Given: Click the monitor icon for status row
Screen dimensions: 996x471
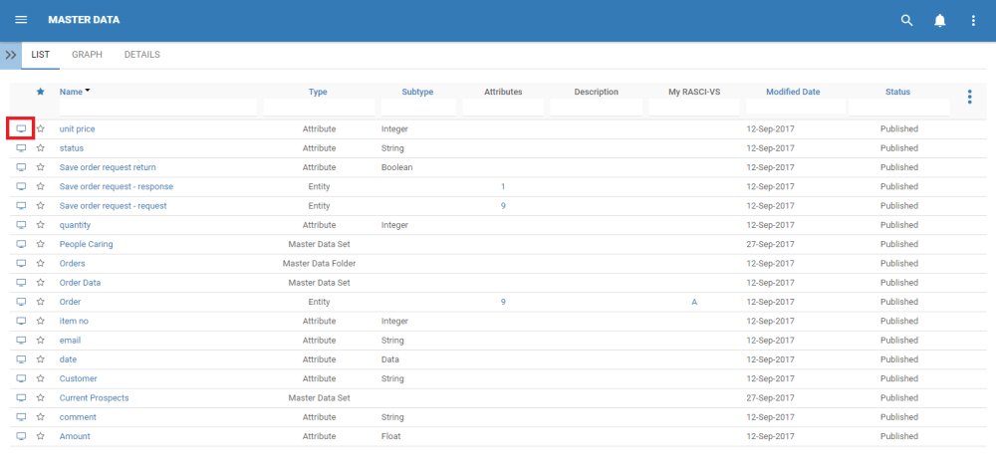Looking at the screenshot, I should (x=21, y=148).
